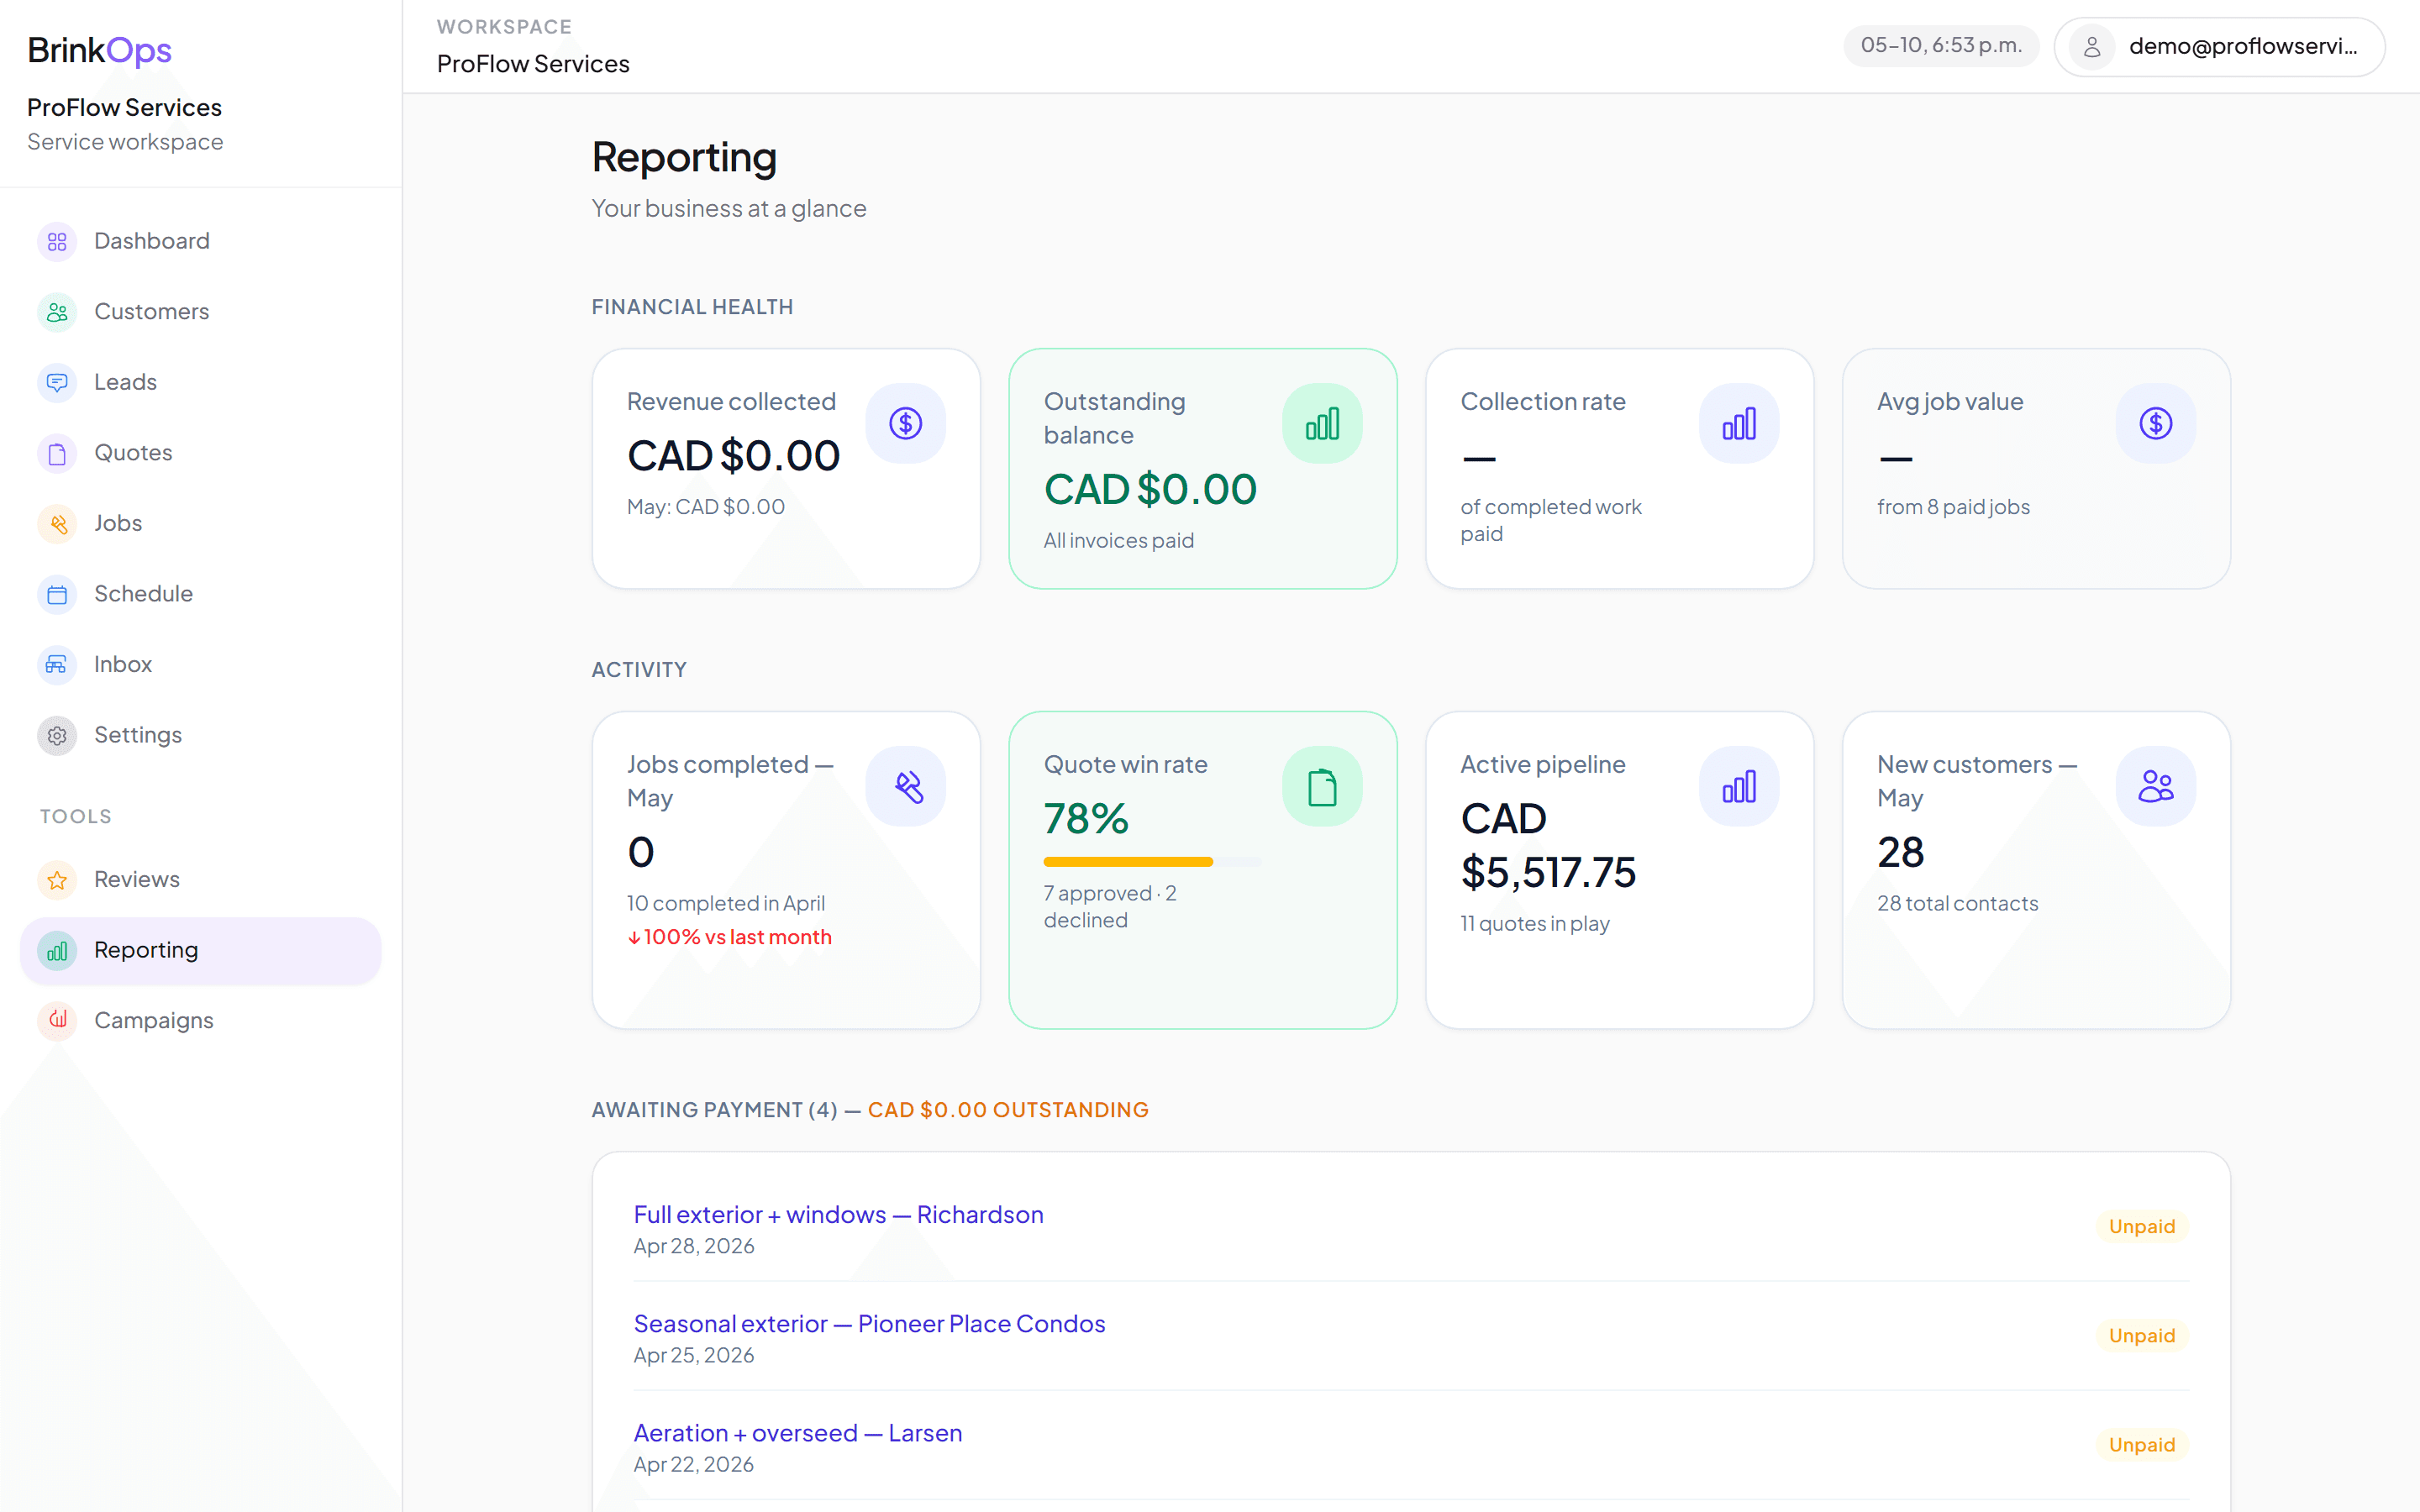Screen dimensions: 2420x1512
Task: Open Aeration + overseed — Larsen invoice
Action: tap(798, 1432)
